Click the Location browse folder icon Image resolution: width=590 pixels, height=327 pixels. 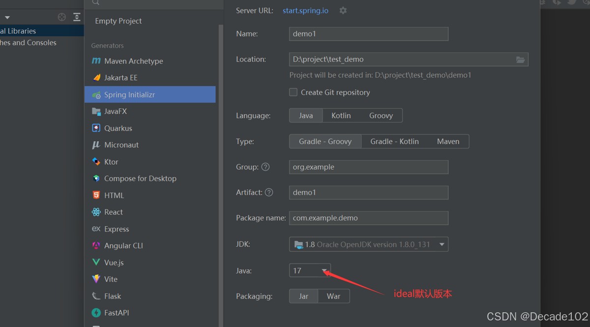[x=520, y=59]
